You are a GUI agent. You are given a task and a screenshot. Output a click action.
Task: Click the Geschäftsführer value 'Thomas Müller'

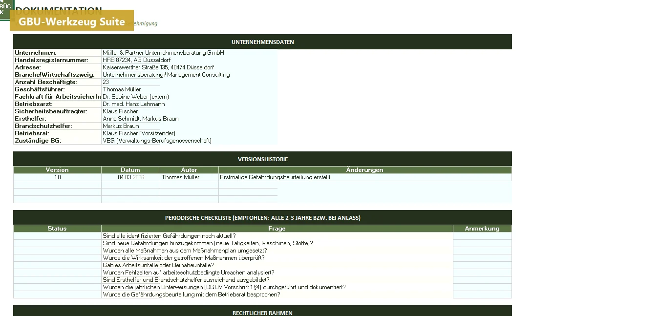pos(131,89)
